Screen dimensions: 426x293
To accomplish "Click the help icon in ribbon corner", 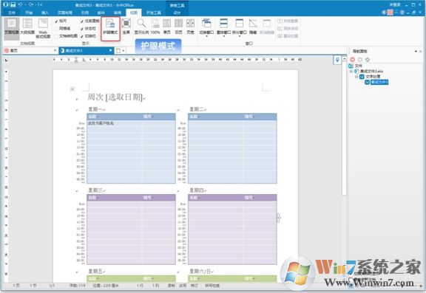I will [x=402, y=13].
